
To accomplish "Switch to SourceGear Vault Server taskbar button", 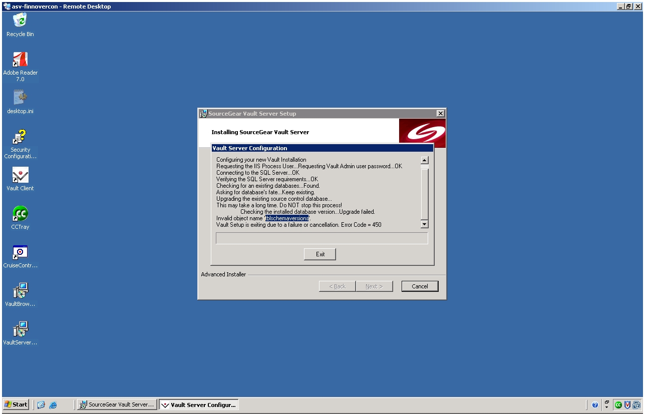I will [117, 404].
